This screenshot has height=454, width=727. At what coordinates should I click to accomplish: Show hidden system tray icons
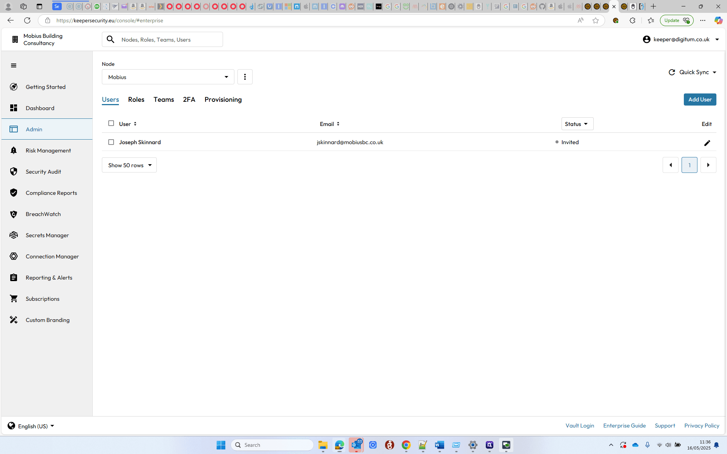[611, 445]
